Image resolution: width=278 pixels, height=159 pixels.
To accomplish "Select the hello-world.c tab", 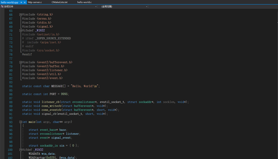I will 84,2.
